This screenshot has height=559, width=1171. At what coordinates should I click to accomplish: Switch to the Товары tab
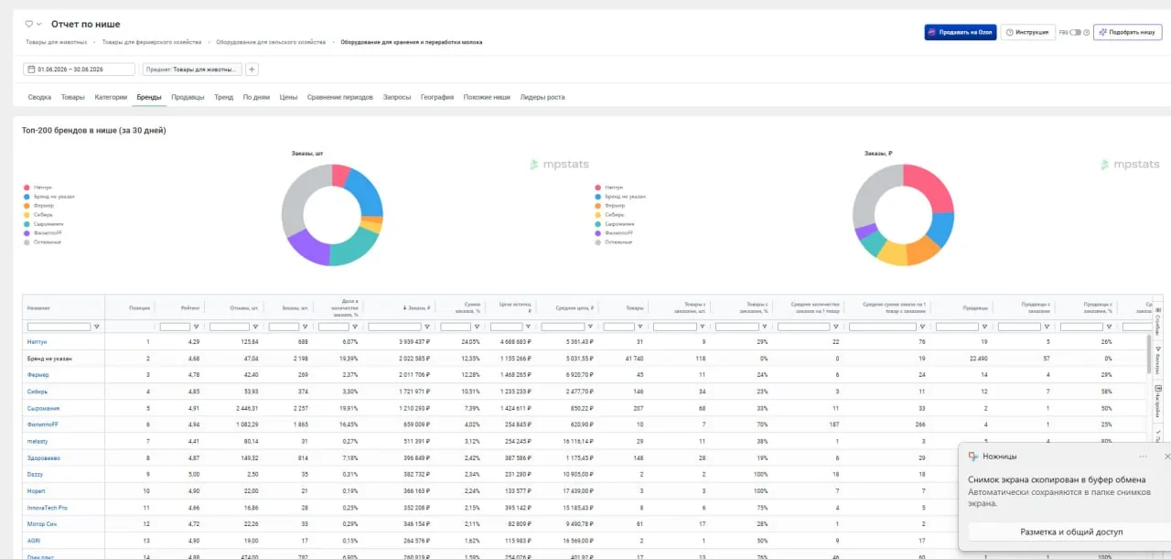pyautogui.click(x=73, y=97)
